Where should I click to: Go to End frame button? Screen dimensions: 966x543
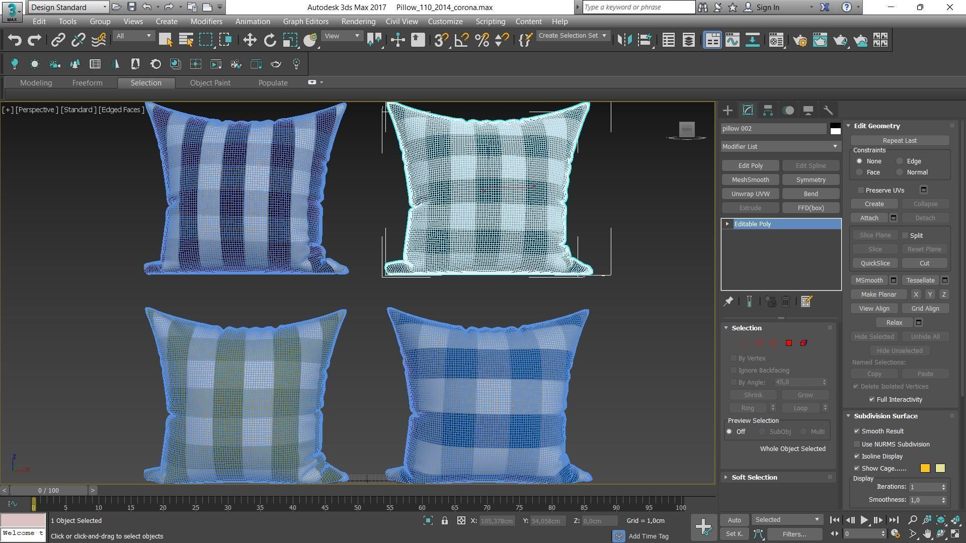click(894, 520)
